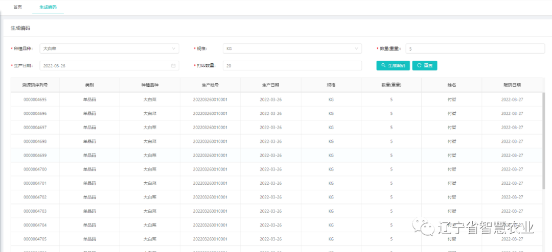The width and height of the screenshot is (552, 252).
Task: Select serial number 0000004704 cell
Action: pyautogui.click(x=35, y=225)
